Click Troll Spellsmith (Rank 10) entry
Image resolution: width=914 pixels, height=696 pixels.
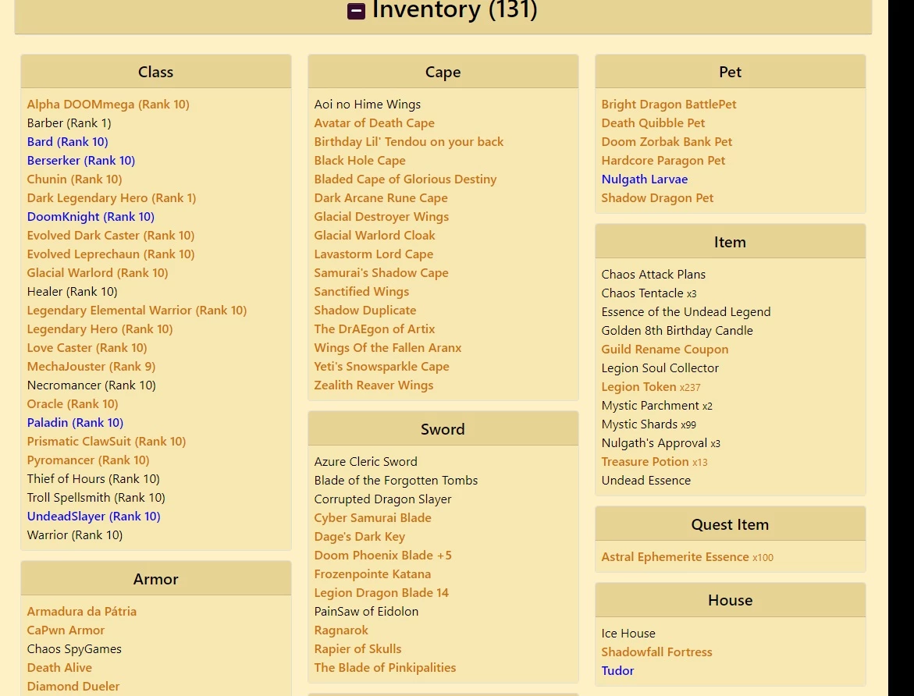pos(96,497)
